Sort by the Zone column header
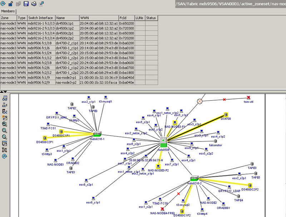This screenshot has height=217, width=286. coord(8,18)
